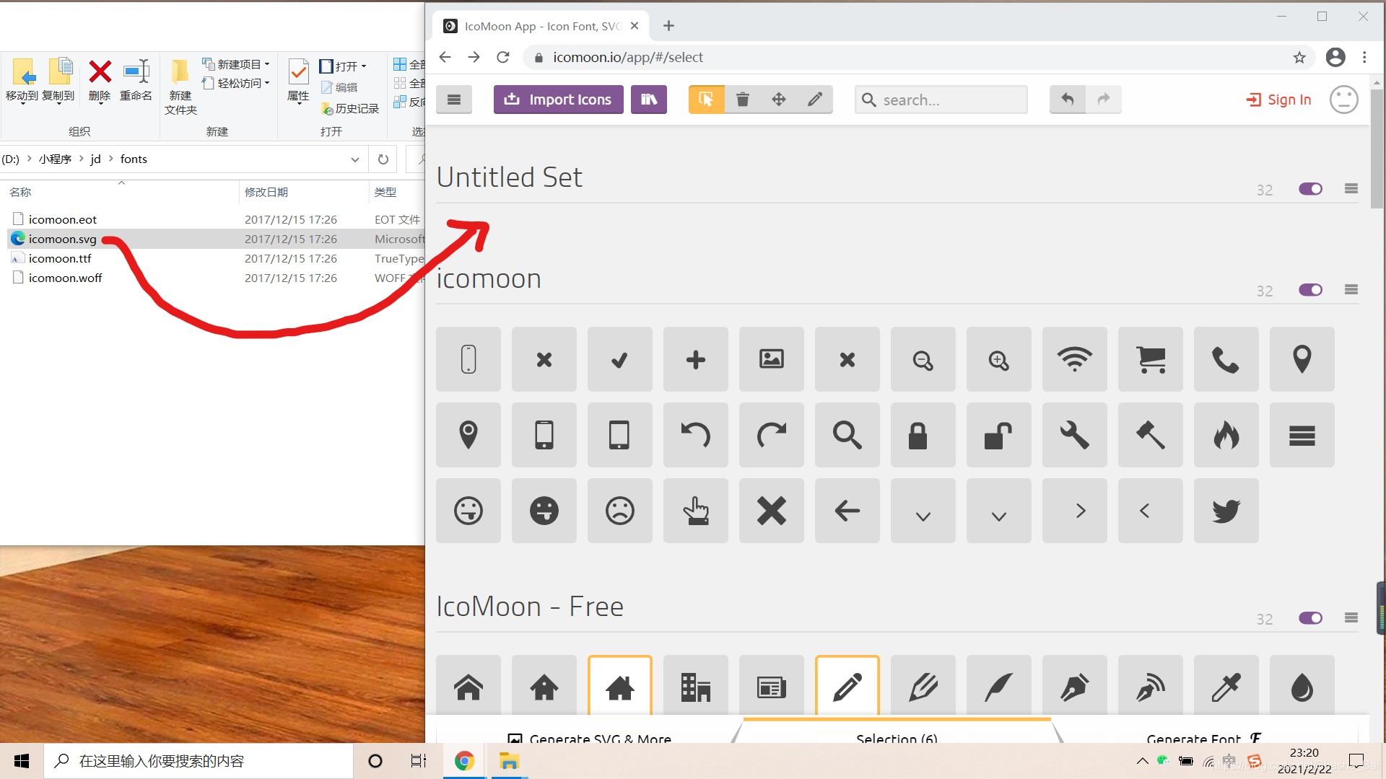
Task: Toggle the IcoMoon - Free set switch
Action: pyautogui.click(x=1310, y=618)
